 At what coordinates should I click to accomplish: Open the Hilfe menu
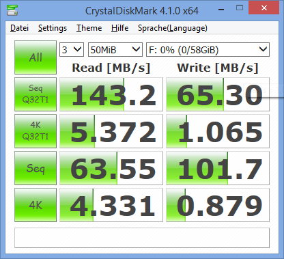tap(119, 28)
